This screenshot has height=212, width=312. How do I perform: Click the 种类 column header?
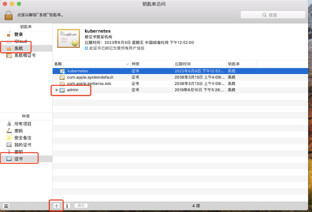(x=151, y=64)
